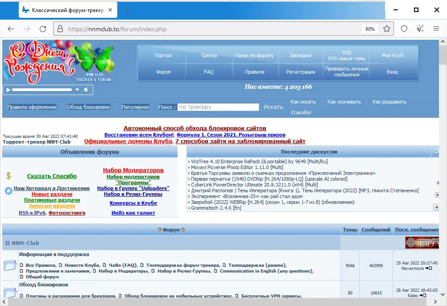Image resolution: width=447 pixels, height=306 pixels.
Task: Expand the lower plus box in discussions
Action: [436, 207]
